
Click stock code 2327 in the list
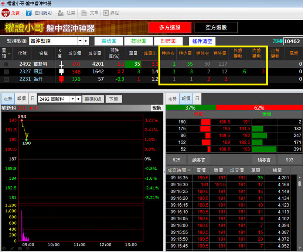point(25,72)
